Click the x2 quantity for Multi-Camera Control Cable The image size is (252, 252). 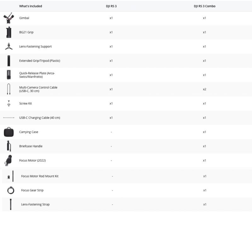[204, 89]
